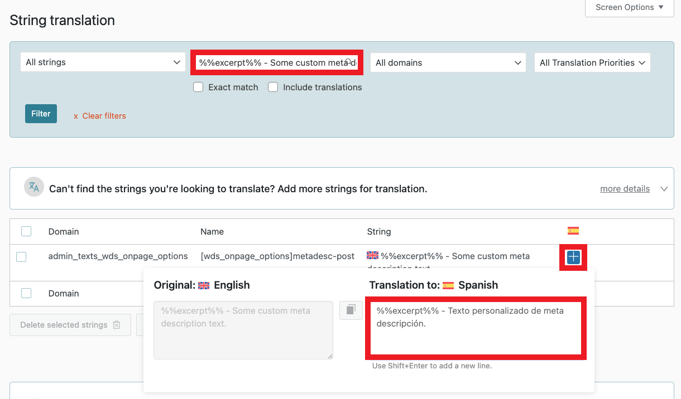Click the copy-original icon in the translation popup
This screenshot has width=681, height=399.
point(351,310)
